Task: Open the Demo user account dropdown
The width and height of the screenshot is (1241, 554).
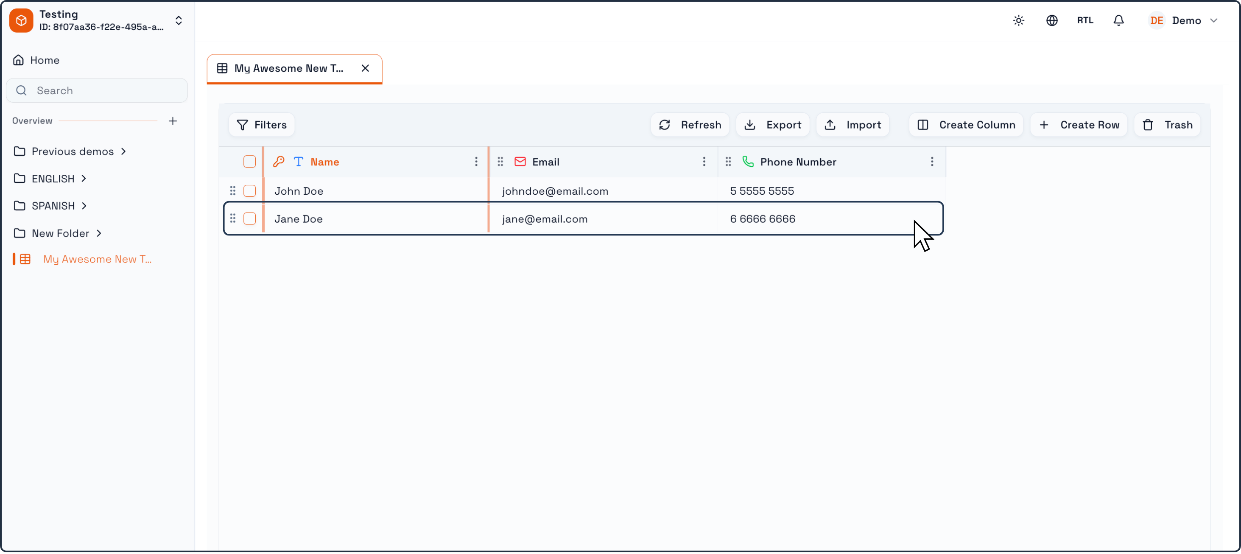Action: pyautogui.click(x=1183, y=20)
